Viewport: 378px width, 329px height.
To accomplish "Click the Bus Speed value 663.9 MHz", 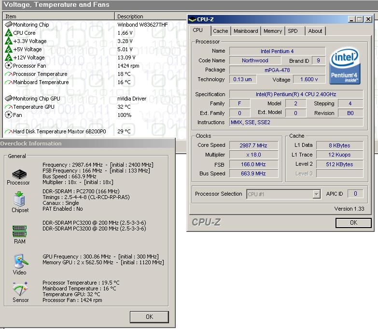I will 253,173.
